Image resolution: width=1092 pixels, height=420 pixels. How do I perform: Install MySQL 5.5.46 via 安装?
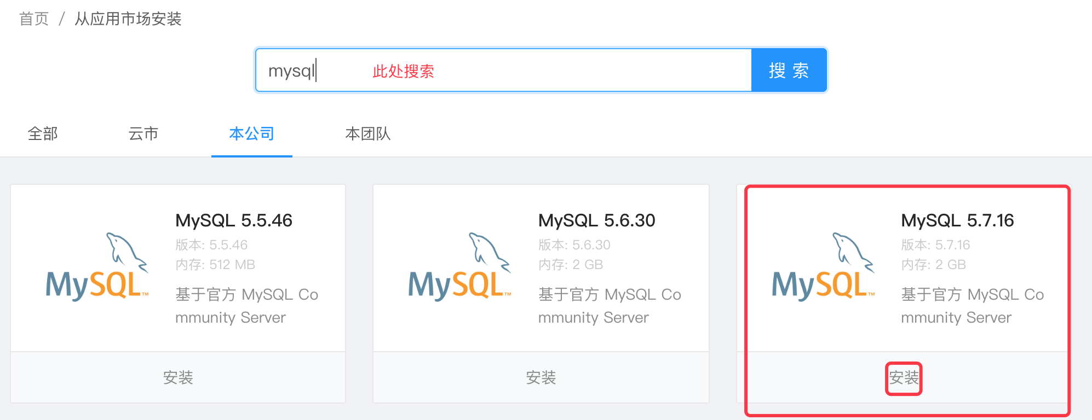pos(178,377)
